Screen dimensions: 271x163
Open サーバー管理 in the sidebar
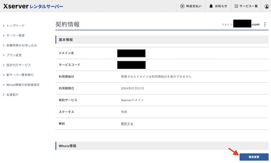[15, 35]
